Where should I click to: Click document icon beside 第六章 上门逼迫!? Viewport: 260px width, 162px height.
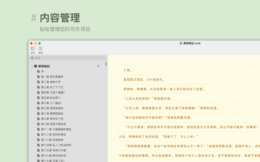click(39, 103)
